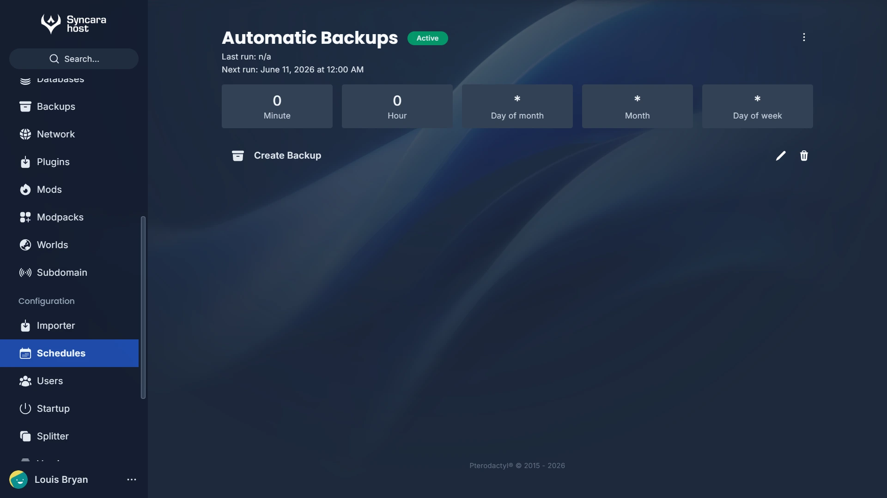Click the Worlds planet icon

(25, 245)
